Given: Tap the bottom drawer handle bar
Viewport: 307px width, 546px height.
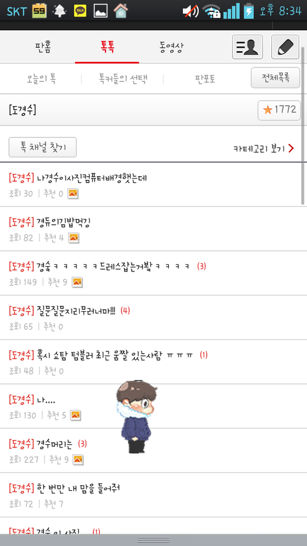Looking at the screenshot, I should [153, 540].
